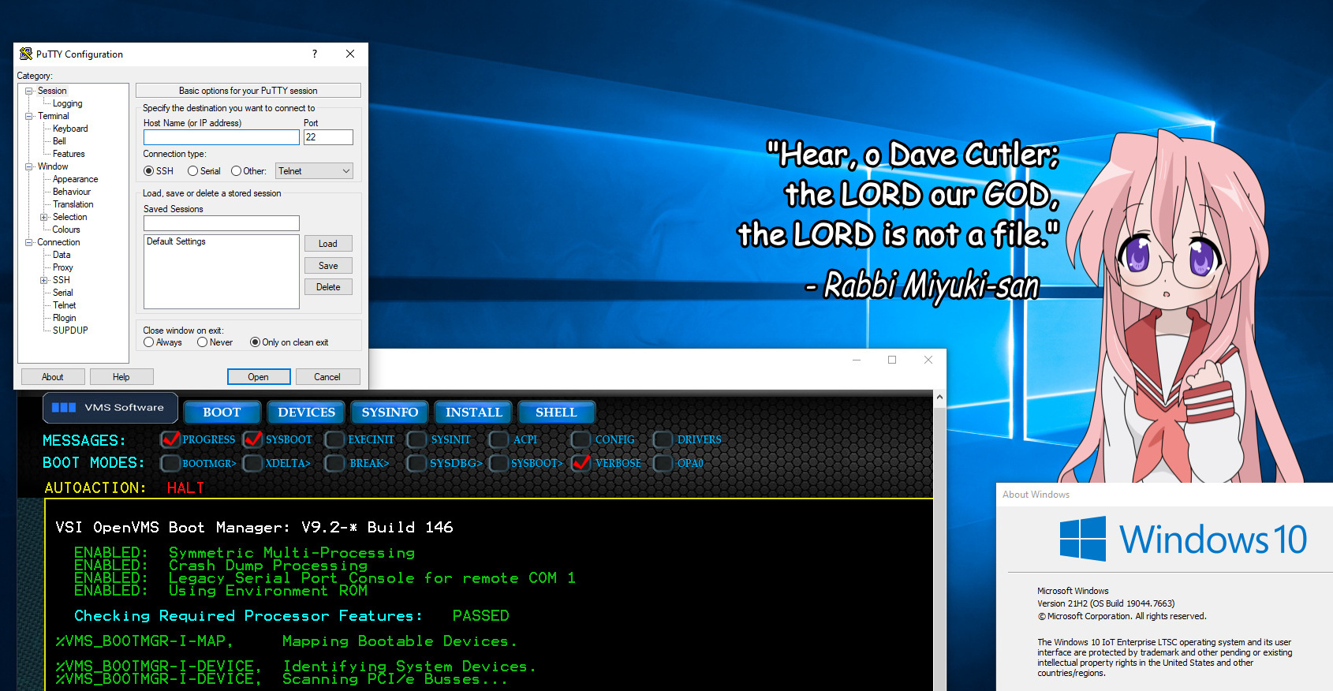Select Logging in the category tree
The image size is (1333, 691).
click(x=67, y=103)
